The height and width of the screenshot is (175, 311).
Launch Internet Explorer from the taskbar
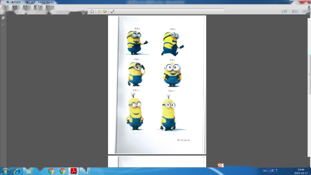click(x=17, y=171)
